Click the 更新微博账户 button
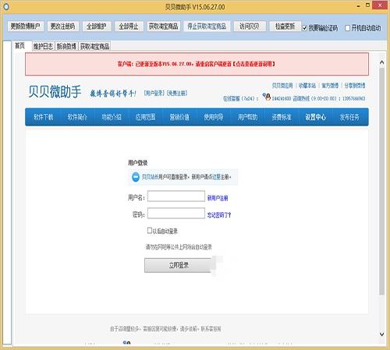390x350 pixels. tap(26, 27)
